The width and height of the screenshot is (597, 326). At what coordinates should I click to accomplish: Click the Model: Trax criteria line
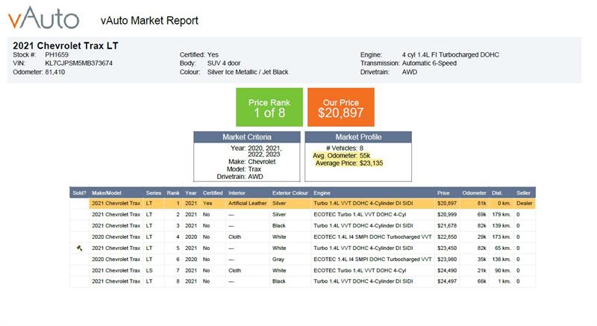pos(244,169)
